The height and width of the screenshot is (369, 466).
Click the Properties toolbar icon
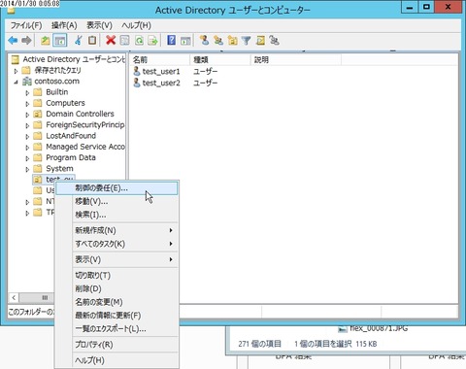pyautogui.click(x=124, y=41)
